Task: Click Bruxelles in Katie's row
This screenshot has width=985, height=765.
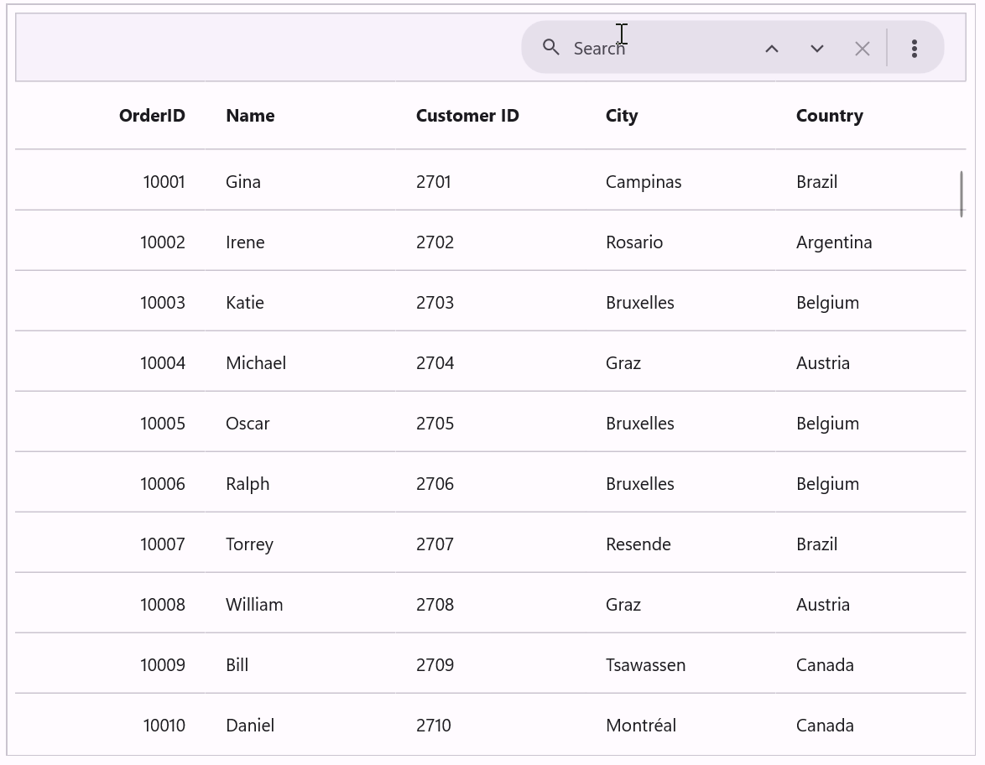Action: [639, 303]
